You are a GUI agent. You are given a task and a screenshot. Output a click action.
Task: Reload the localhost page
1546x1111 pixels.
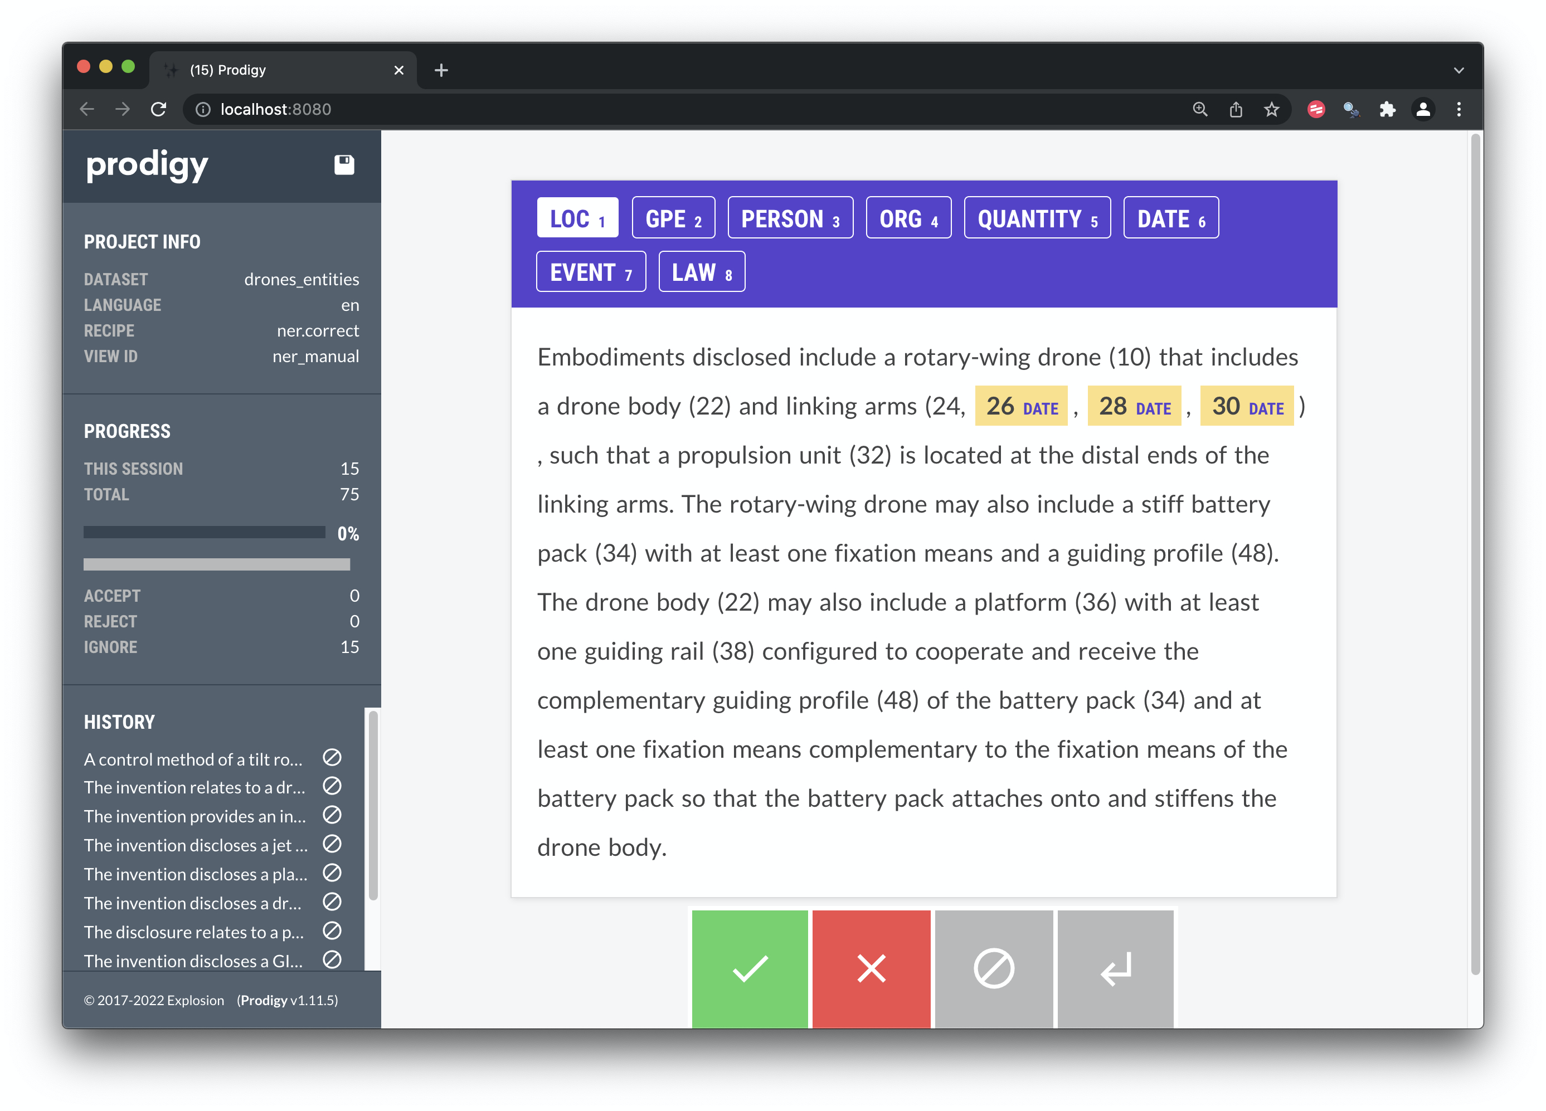[x=159, y=109]
